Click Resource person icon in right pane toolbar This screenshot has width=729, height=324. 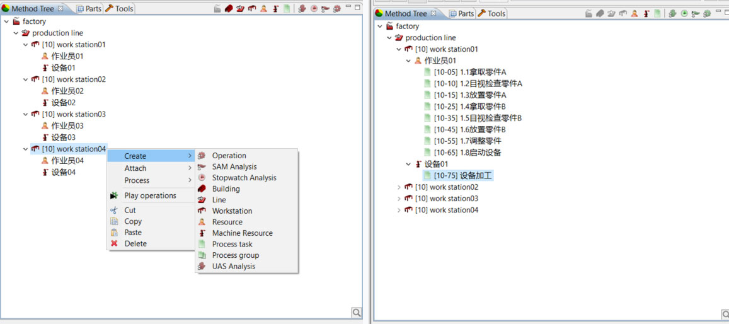634,13
